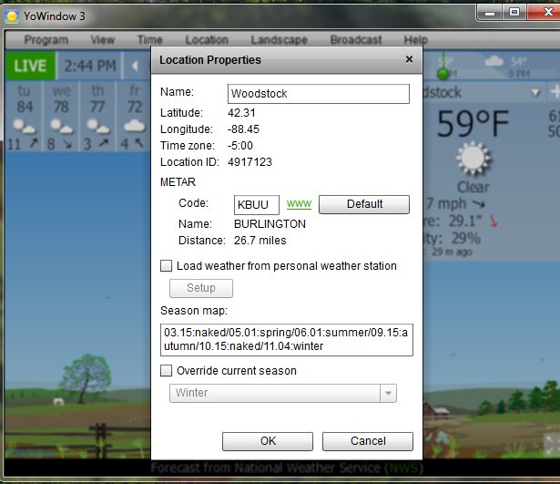Select Tuesday forecast with 84 degrees
The height and width of the screenshot is (484, 560).
coord(24,117)
